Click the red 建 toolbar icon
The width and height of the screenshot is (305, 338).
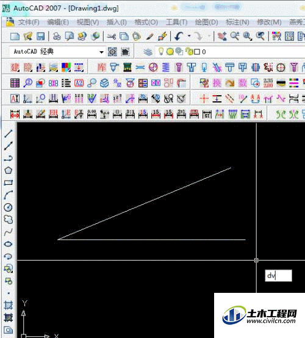(x=15, y=67)
